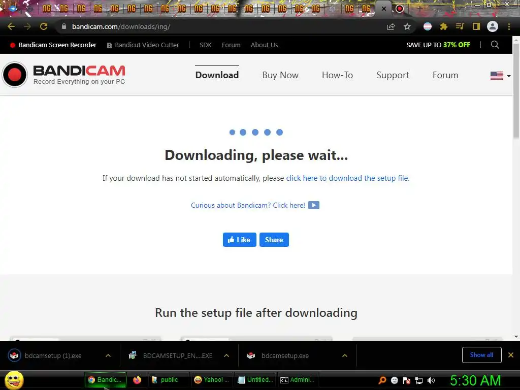Open Firefox from the taskbar
This screenshot has width=520, height=390.
[x=137, y=380]
